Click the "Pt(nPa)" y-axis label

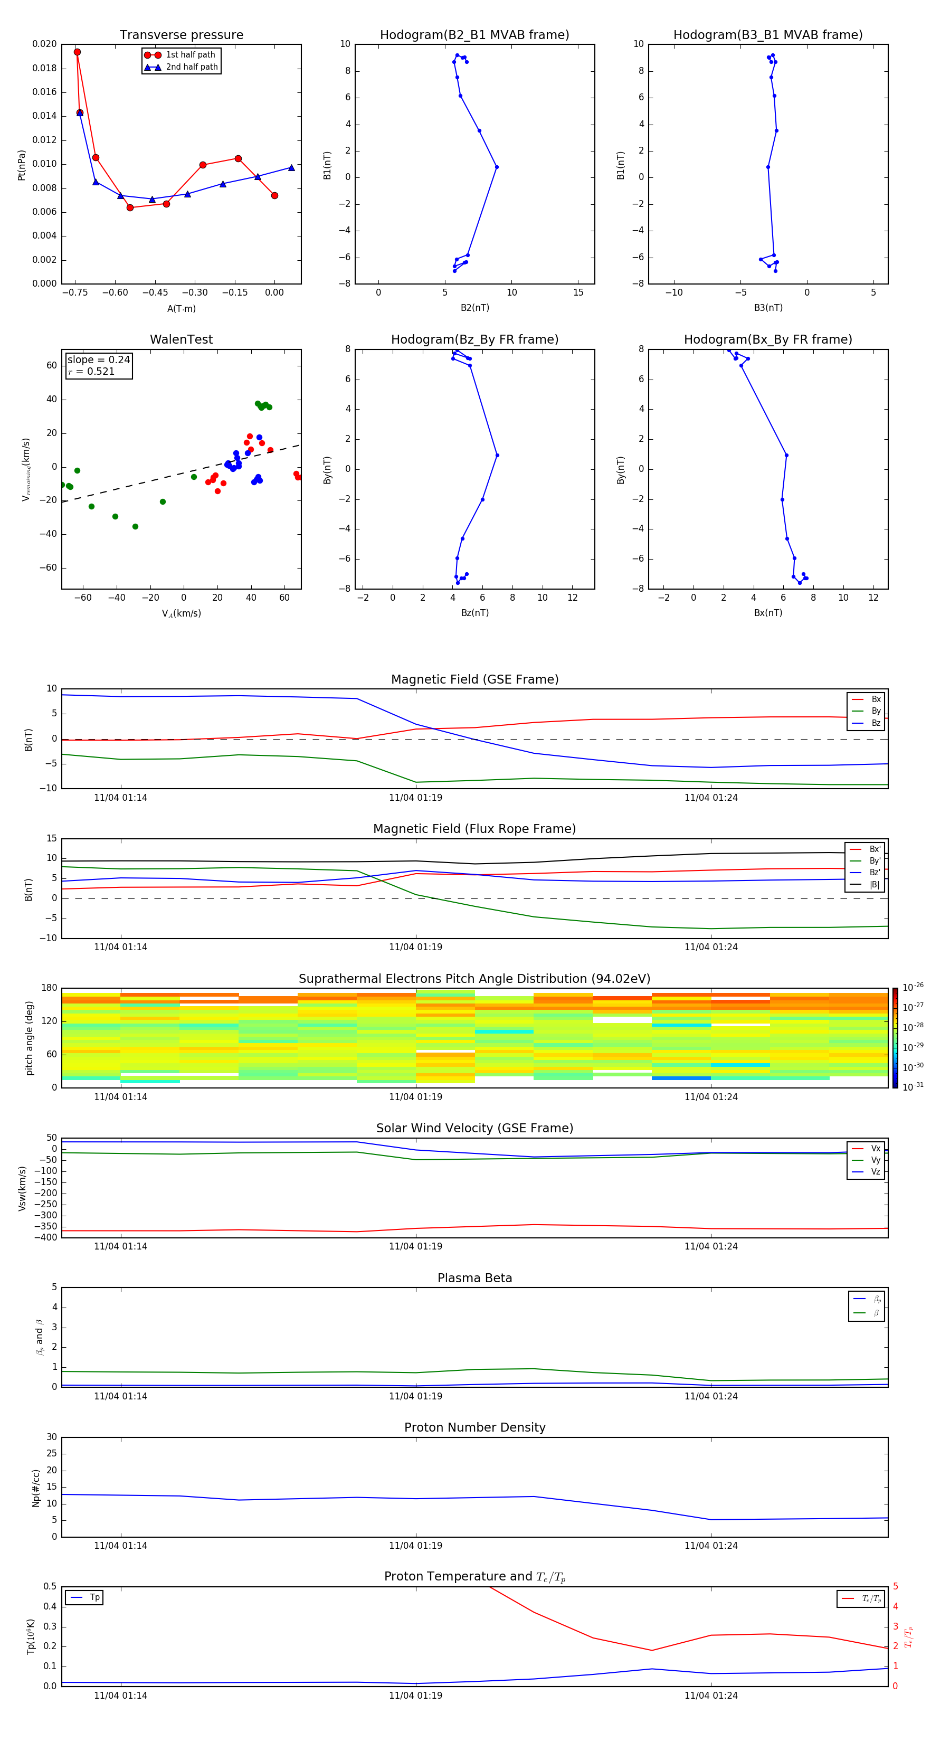click(x=21, y=164)
